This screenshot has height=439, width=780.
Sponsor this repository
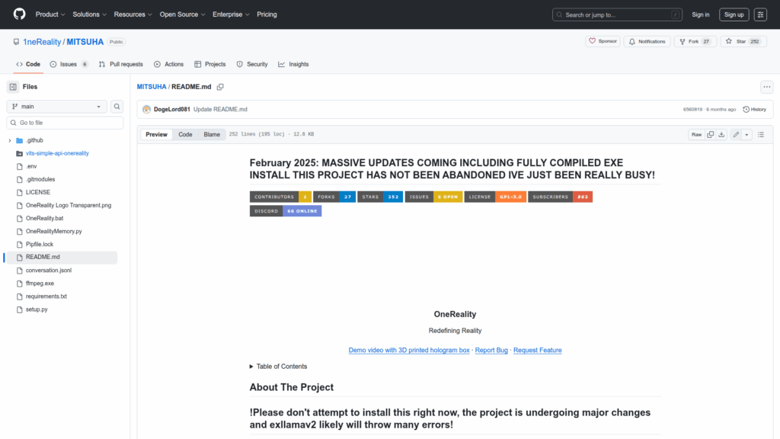coord(603,41)
